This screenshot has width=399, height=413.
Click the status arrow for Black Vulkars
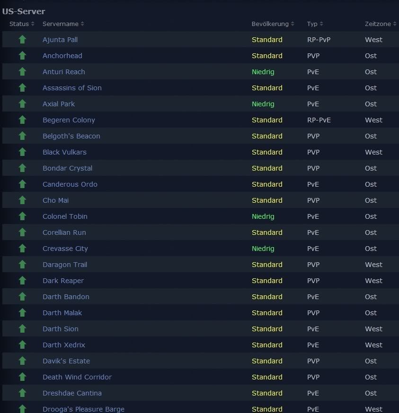(x=22, y=152)
